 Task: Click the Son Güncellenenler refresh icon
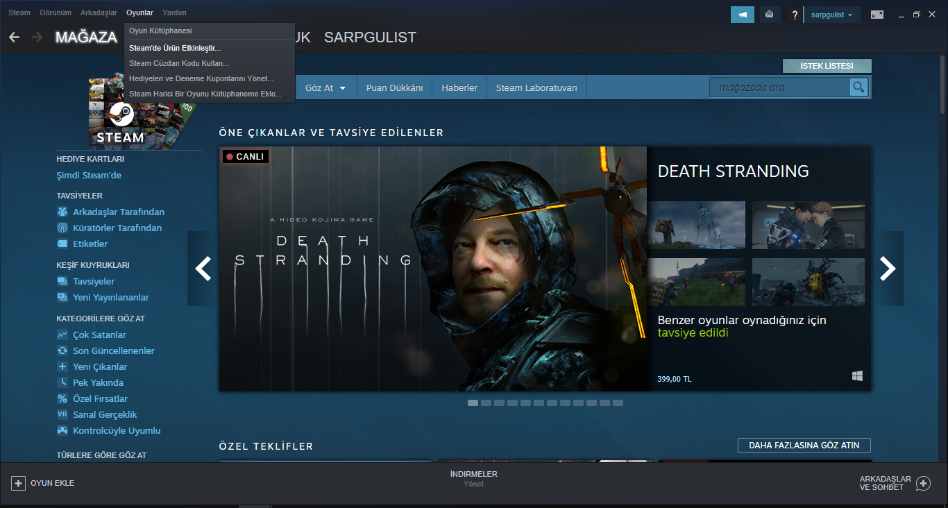tap(62, 350)
